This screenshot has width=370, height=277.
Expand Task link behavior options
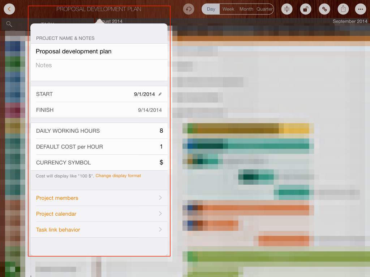(99, 230)
